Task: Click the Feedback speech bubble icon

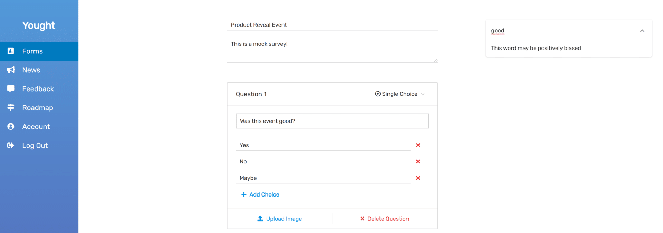Action: [x=11, y=89]
